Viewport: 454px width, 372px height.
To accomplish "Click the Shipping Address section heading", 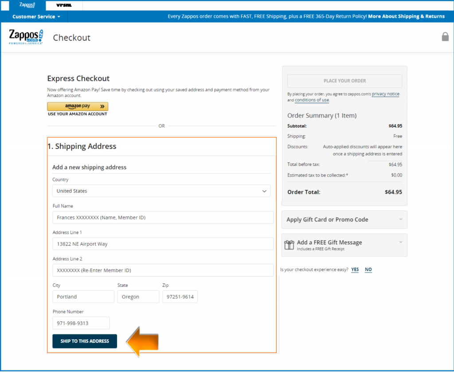I will [82, 146].
